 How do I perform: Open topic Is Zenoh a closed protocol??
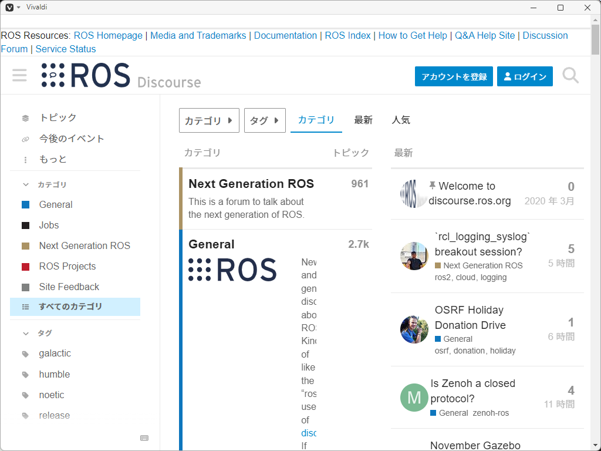[472, 391]
